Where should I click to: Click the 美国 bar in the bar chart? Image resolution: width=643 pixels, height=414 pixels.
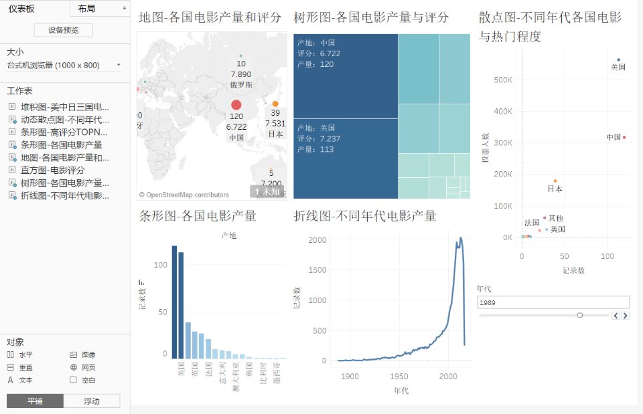tap(181, 306)
